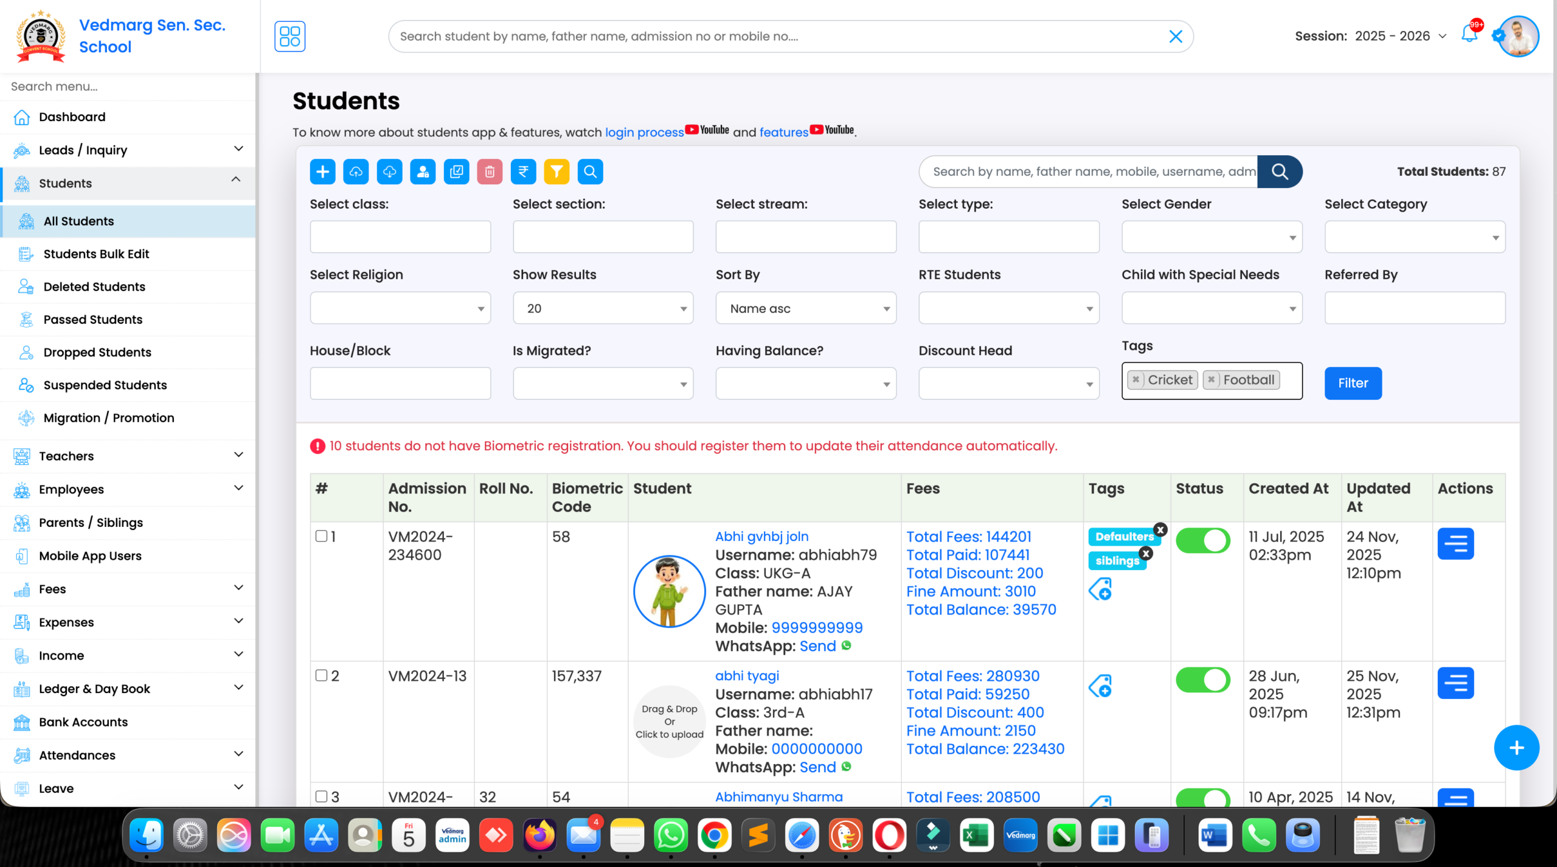Viewport: 1557px width, 867px height.
Task: Click the rupee fees icon in toolbar
Action: [523, 172]
